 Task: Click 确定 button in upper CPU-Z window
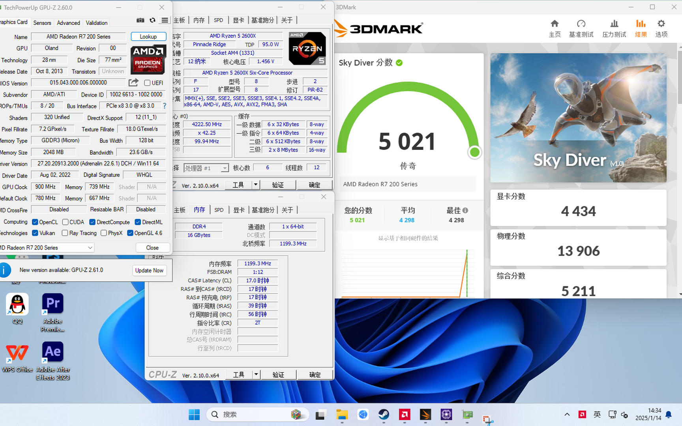[x=315, y=185]
